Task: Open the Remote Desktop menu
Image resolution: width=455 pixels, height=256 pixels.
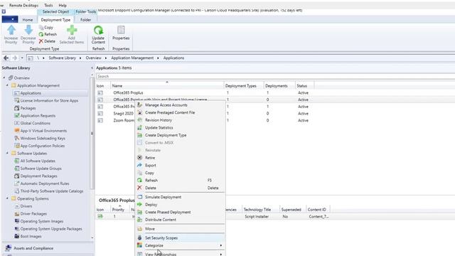Action: (23, 5)
